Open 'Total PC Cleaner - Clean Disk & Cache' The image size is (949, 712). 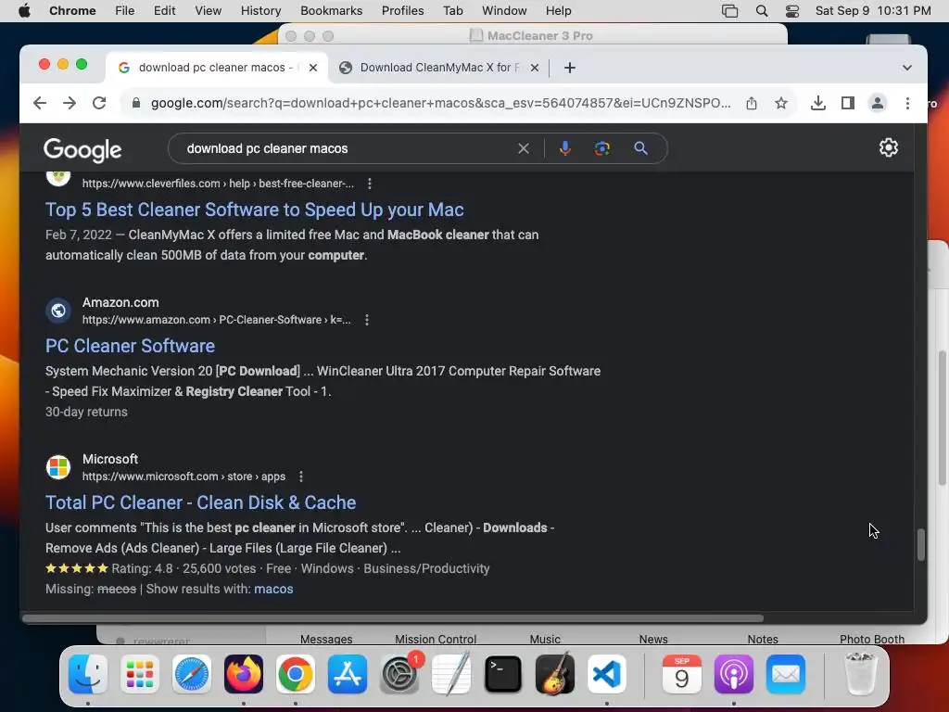(201, 502)
